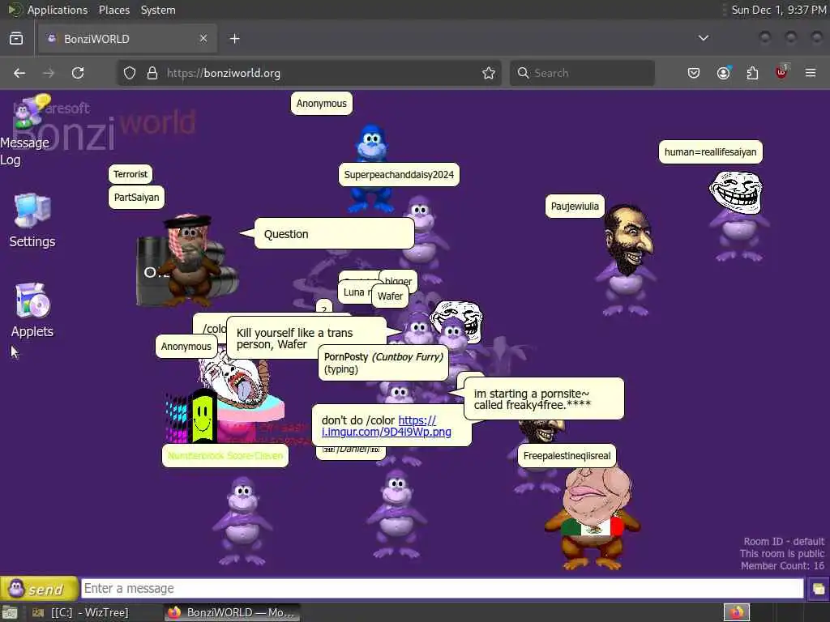
Task: Focus the Enter a message field
Action: [442, 589]
